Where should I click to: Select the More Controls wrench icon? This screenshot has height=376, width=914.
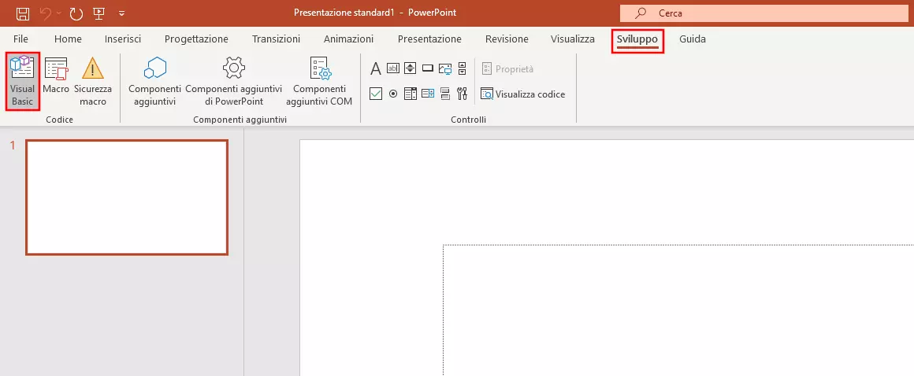462,94
